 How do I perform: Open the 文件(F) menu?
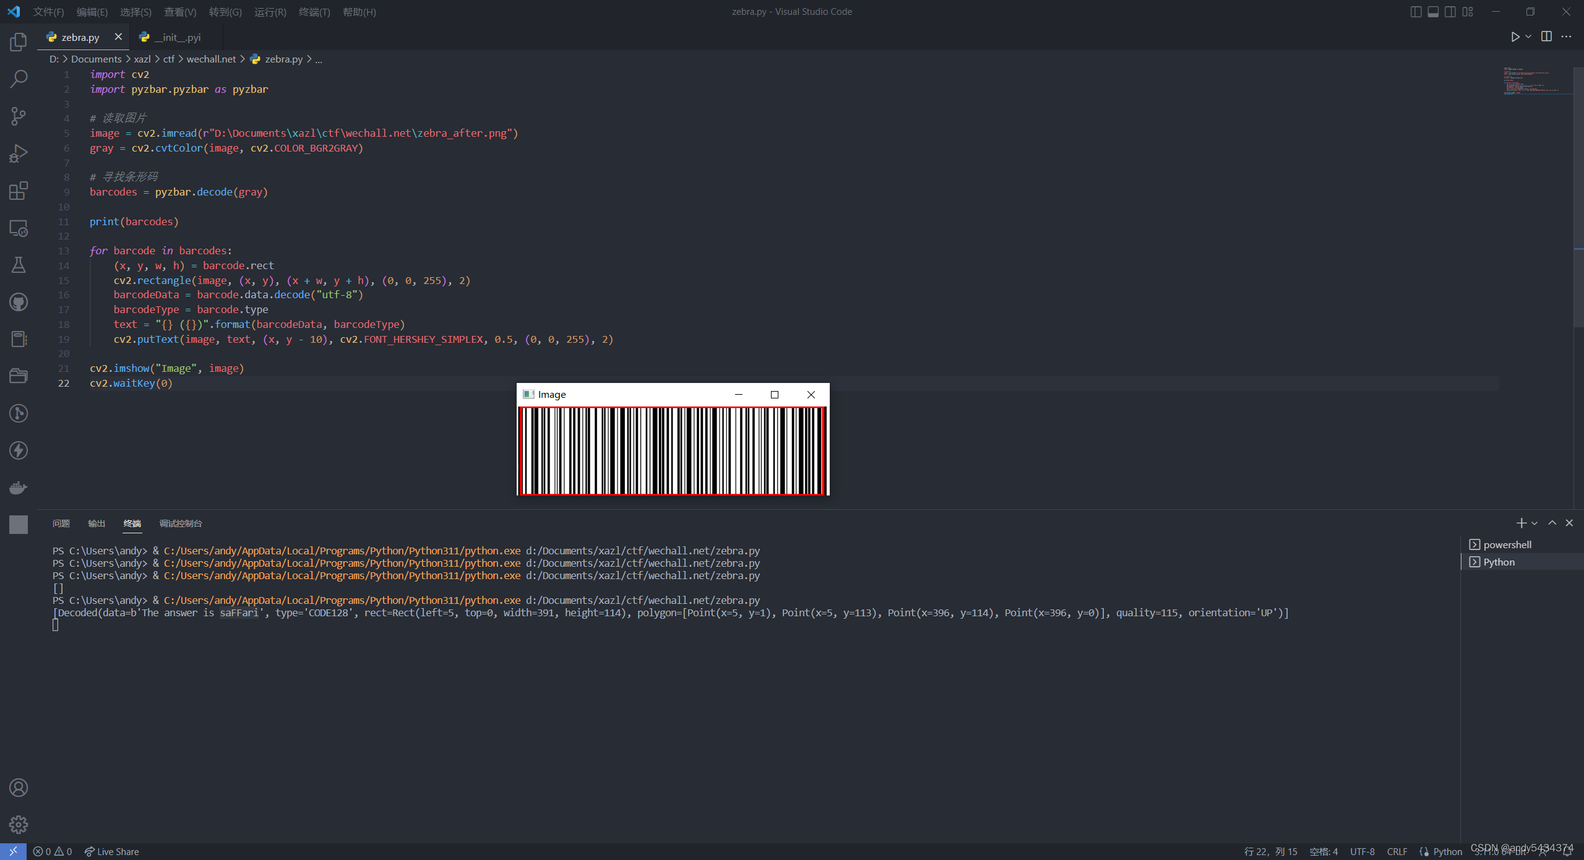coord(48,12)
